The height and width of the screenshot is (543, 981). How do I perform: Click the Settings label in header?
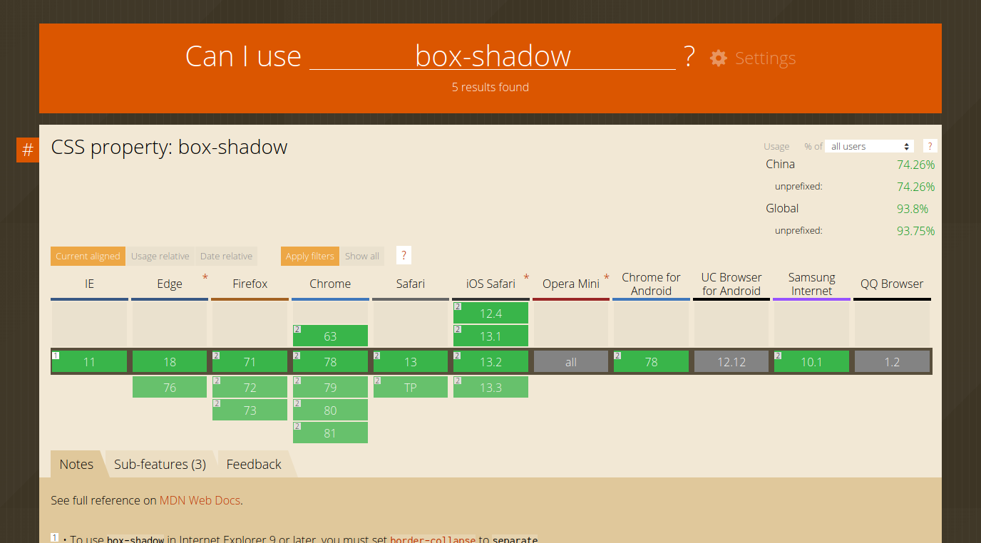coord(765,58)
